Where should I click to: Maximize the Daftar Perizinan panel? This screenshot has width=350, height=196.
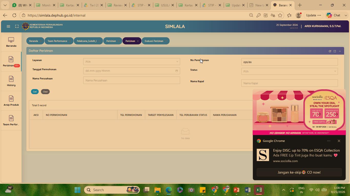tap(335, 51)
